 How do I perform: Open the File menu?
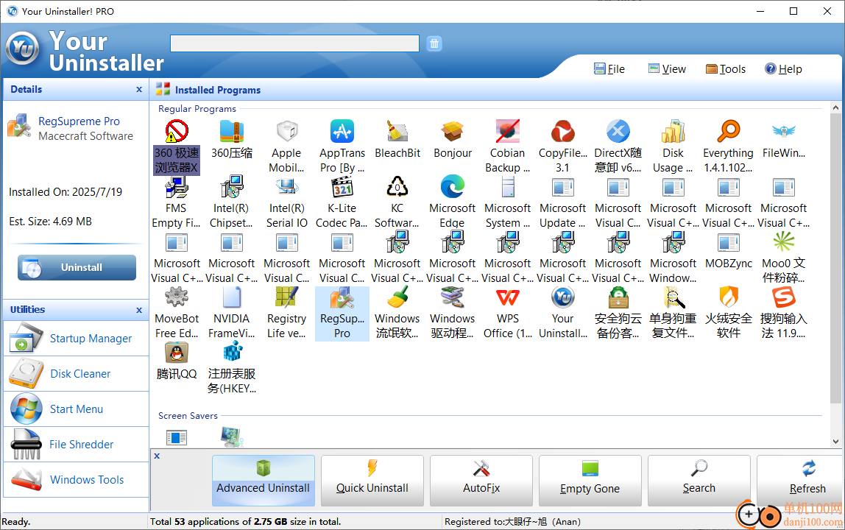pyautogui.click(x=609, y=69)
